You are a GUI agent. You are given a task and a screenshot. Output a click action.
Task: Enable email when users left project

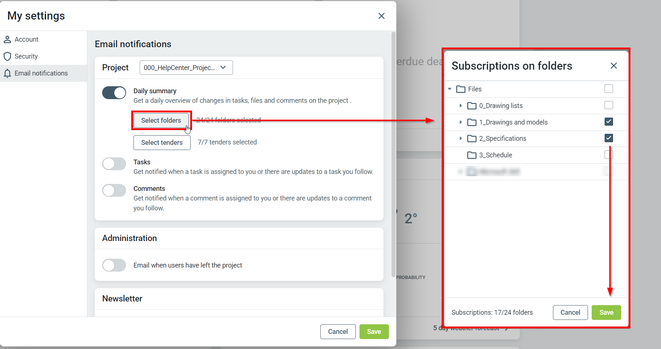point(114,265)
